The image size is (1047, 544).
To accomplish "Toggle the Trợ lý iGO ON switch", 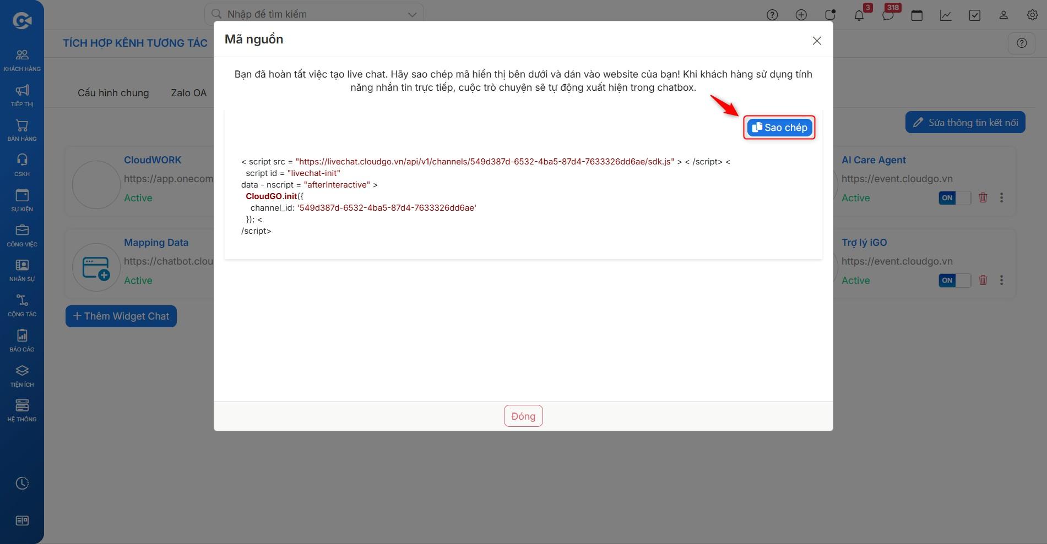I will point(954,281).
